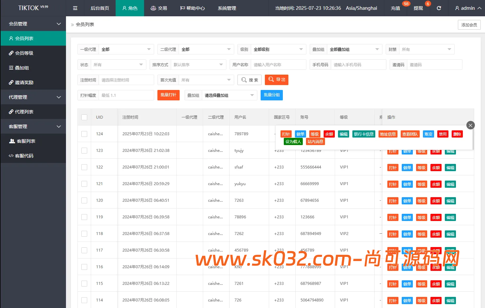Screen dimensions: 485x308
Task: Open the 排序方式 default sort dropdown
Action: coord(198,64)
